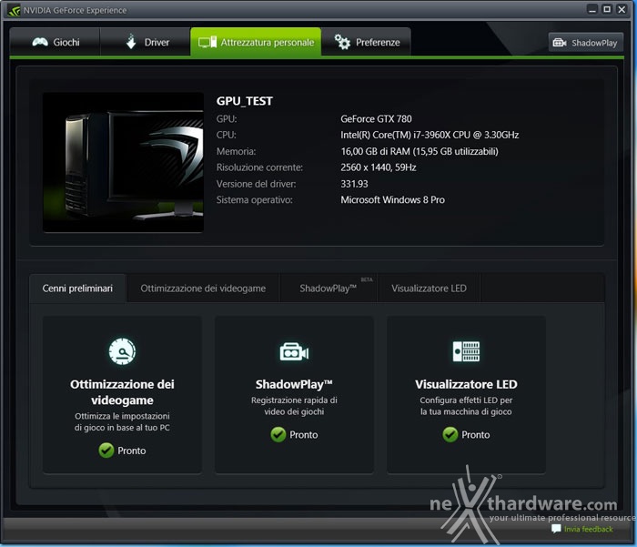This screenshot has width=637, height=547.
Task: Click the 2560 x 1440, 59Hz resolution value
Action: (x=379, y=167)
